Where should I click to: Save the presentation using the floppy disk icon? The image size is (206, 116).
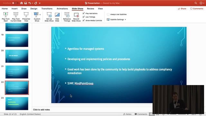coord(25,3)
